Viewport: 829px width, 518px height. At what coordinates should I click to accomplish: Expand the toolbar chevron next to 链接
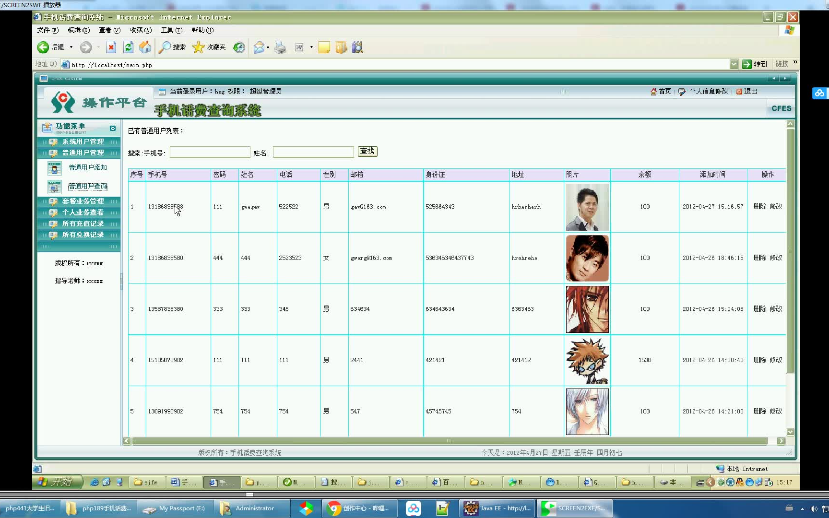[795, 62]
